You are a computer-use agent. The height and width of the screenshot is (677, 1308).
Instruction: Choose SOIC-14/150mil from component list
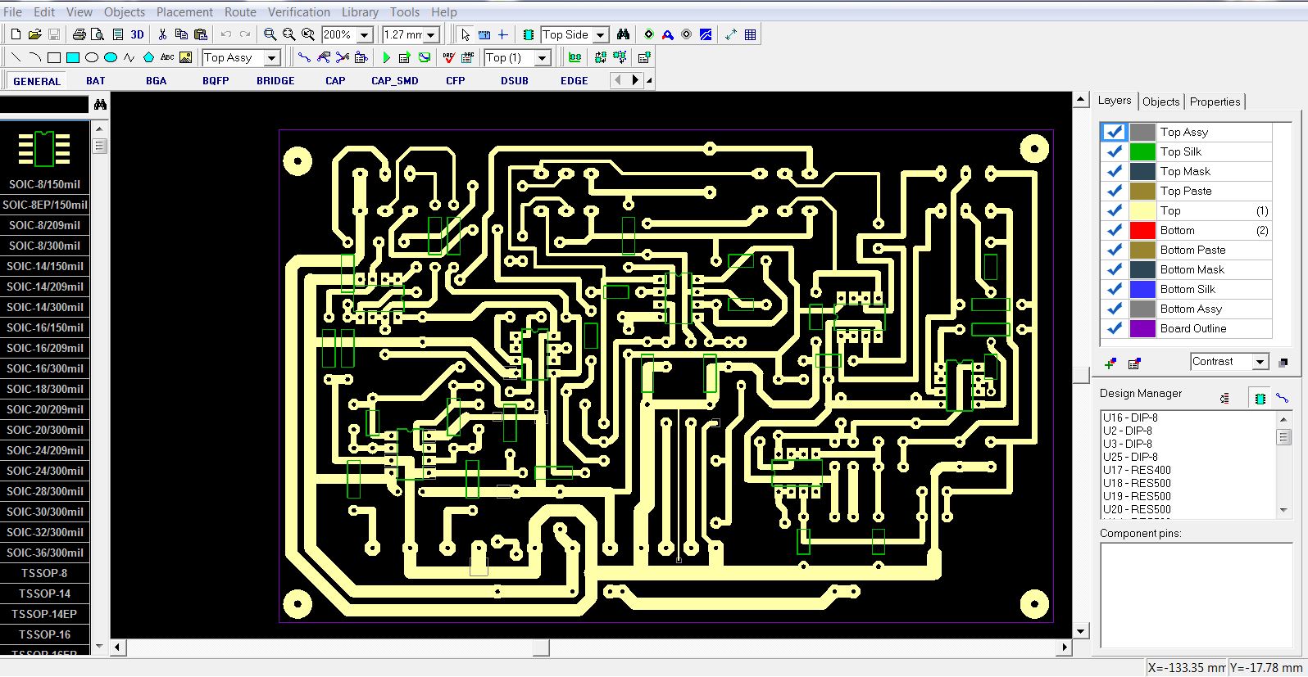coord(45,266)
